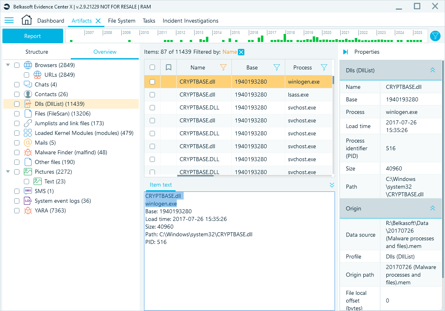Collapse the Origin section in Properties

click(432, 208)
